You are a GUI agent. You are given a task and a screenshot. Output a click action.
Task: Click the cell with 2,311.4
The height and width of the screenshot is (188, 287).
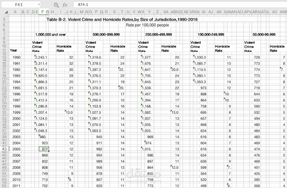[41, 63]
